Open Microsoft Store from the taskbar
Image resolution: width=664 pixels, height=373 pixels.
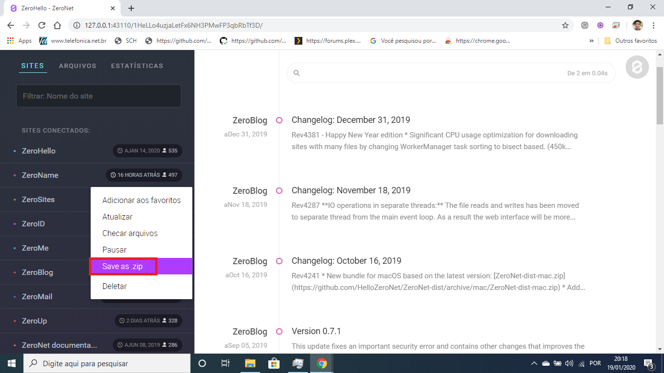coord(274,363)
